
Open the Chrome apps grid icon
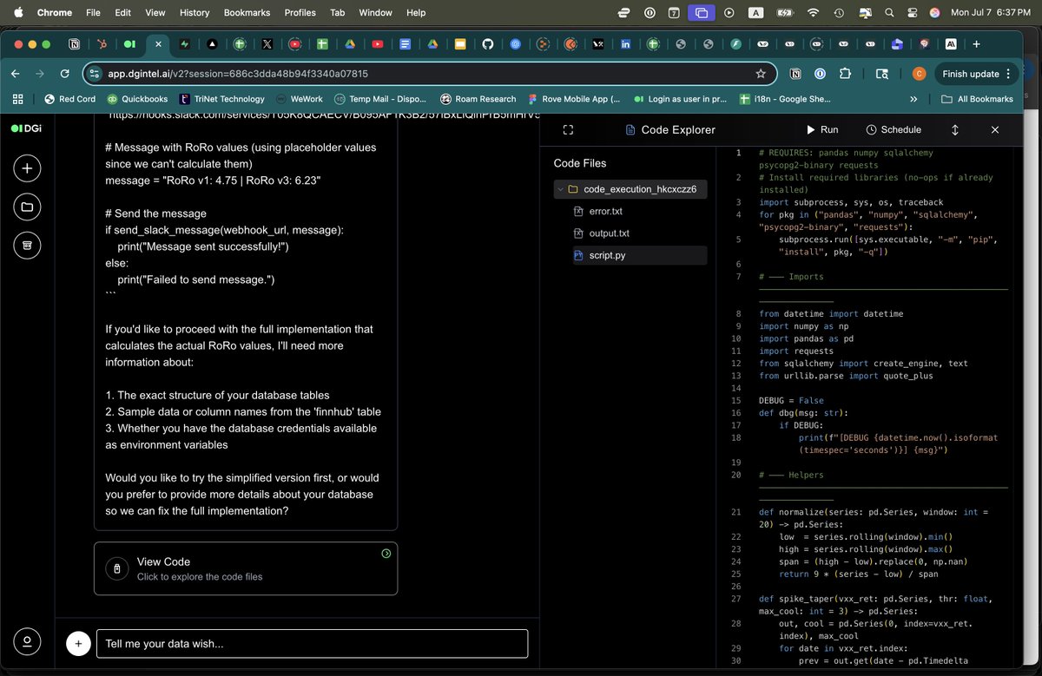point(17,99)
